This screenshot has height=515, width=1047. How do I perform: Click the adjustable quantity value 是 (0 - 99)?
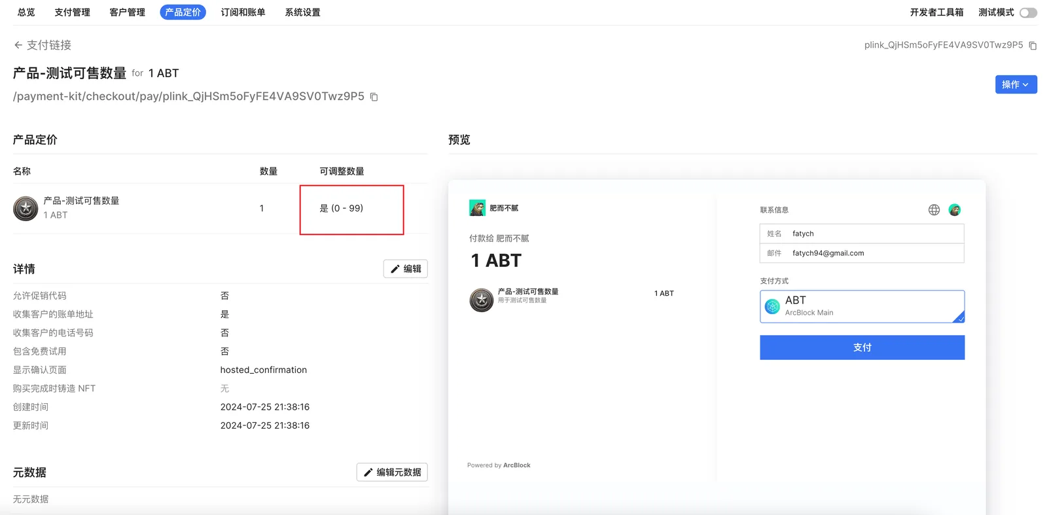341,208
